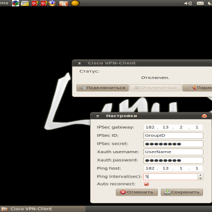This screenshot has width=212, height=212.
Task: Increase Ping interval with the up arrow
Action: (x=200, y=175)
